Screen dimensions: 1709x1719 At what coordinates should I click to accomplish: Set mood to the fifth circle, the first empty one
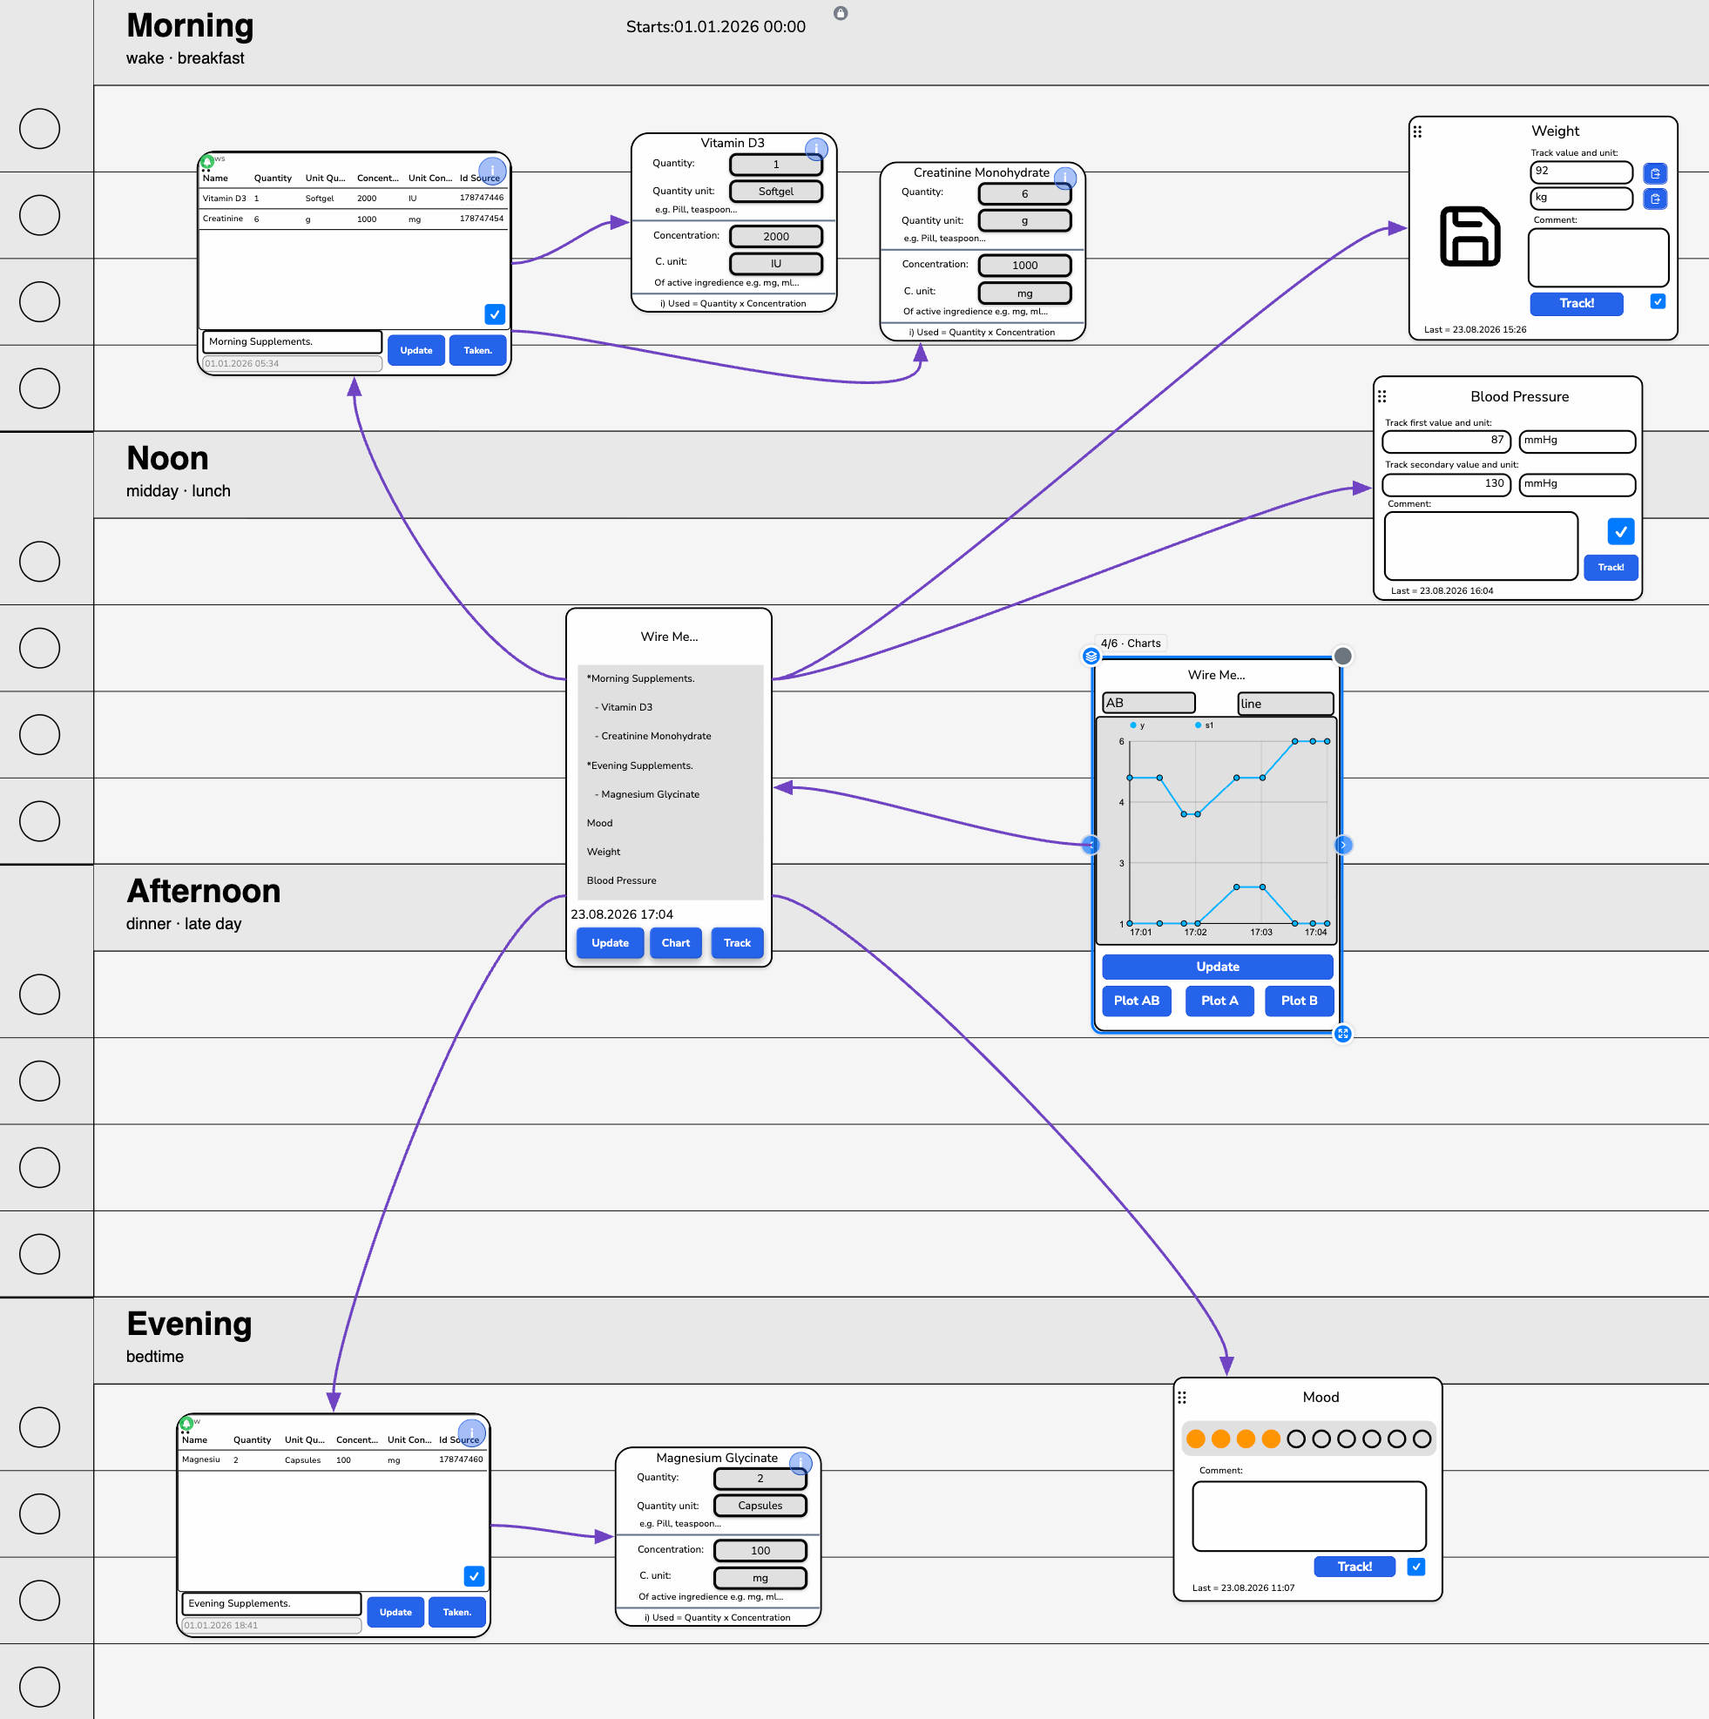pyautogui.click(x=1296, y=1439)
